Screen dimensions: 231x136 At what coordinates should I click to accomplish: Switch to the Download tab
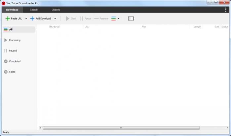tap(12, 10)
